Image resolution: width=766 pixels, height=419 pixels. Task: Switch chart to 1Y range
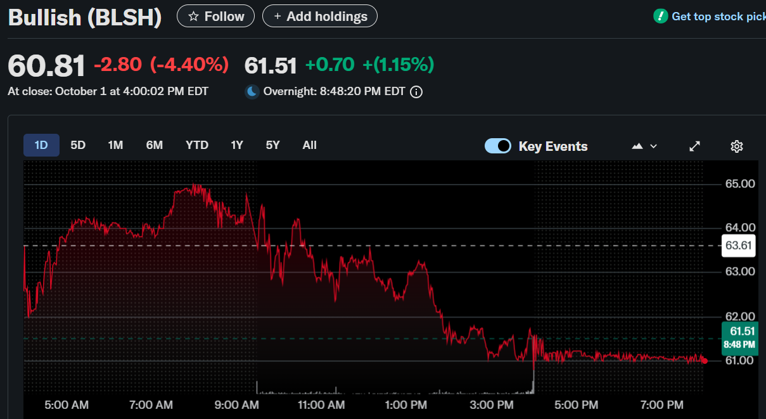click(x=237, y=145)
